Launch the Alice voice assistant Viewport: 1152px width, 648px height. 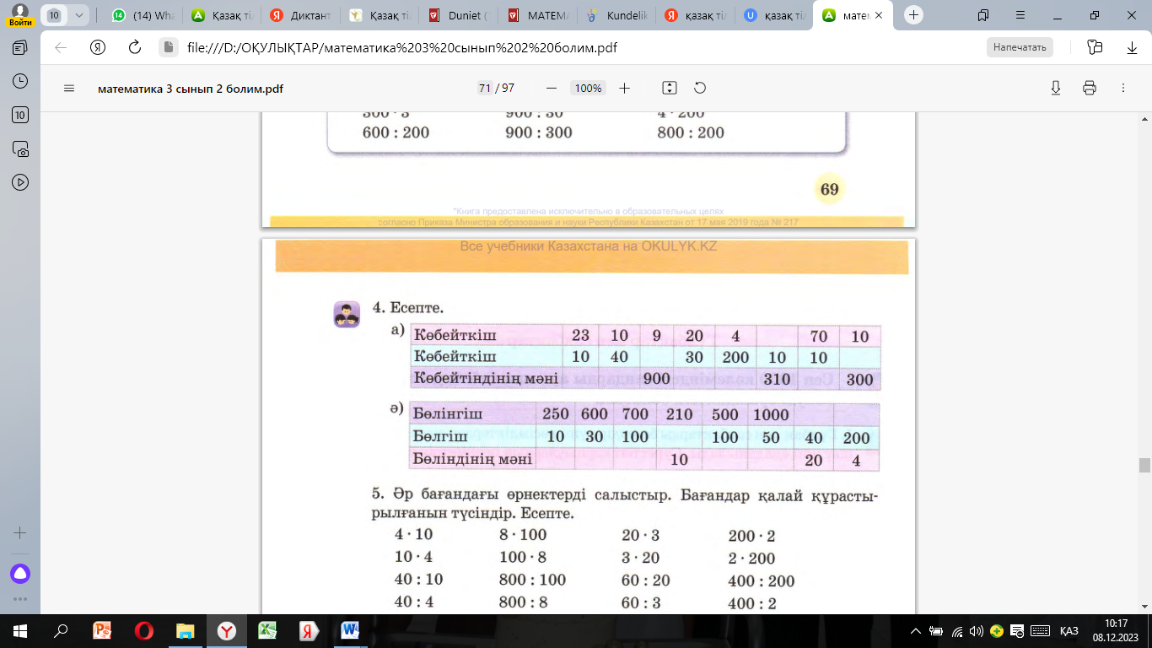(x=20, y=574)
